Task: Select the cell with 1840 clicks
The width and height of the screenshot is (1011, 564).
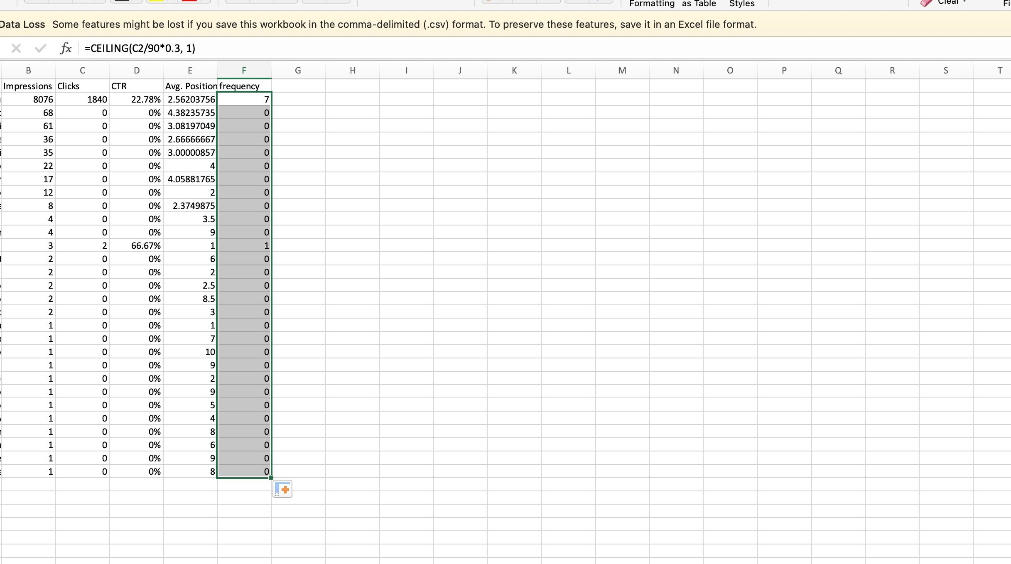Action: tap(82, 99)
